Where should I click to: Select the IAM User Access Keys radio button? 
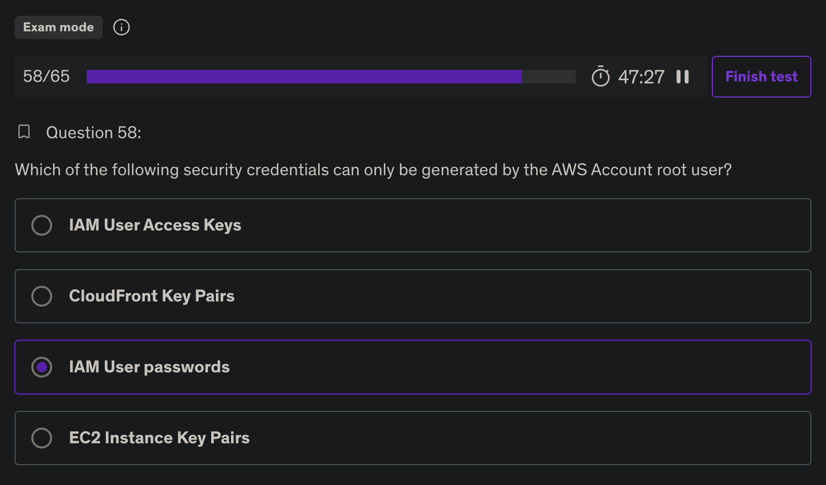[42, 225]
